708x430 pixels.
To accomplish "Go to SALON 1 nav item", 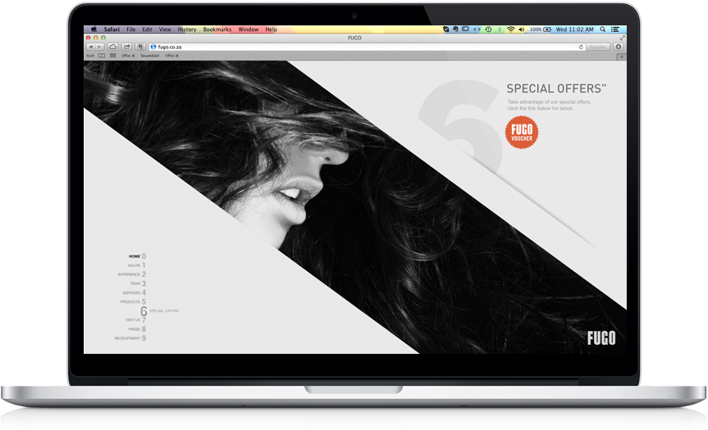I will (x=137, y=265).
